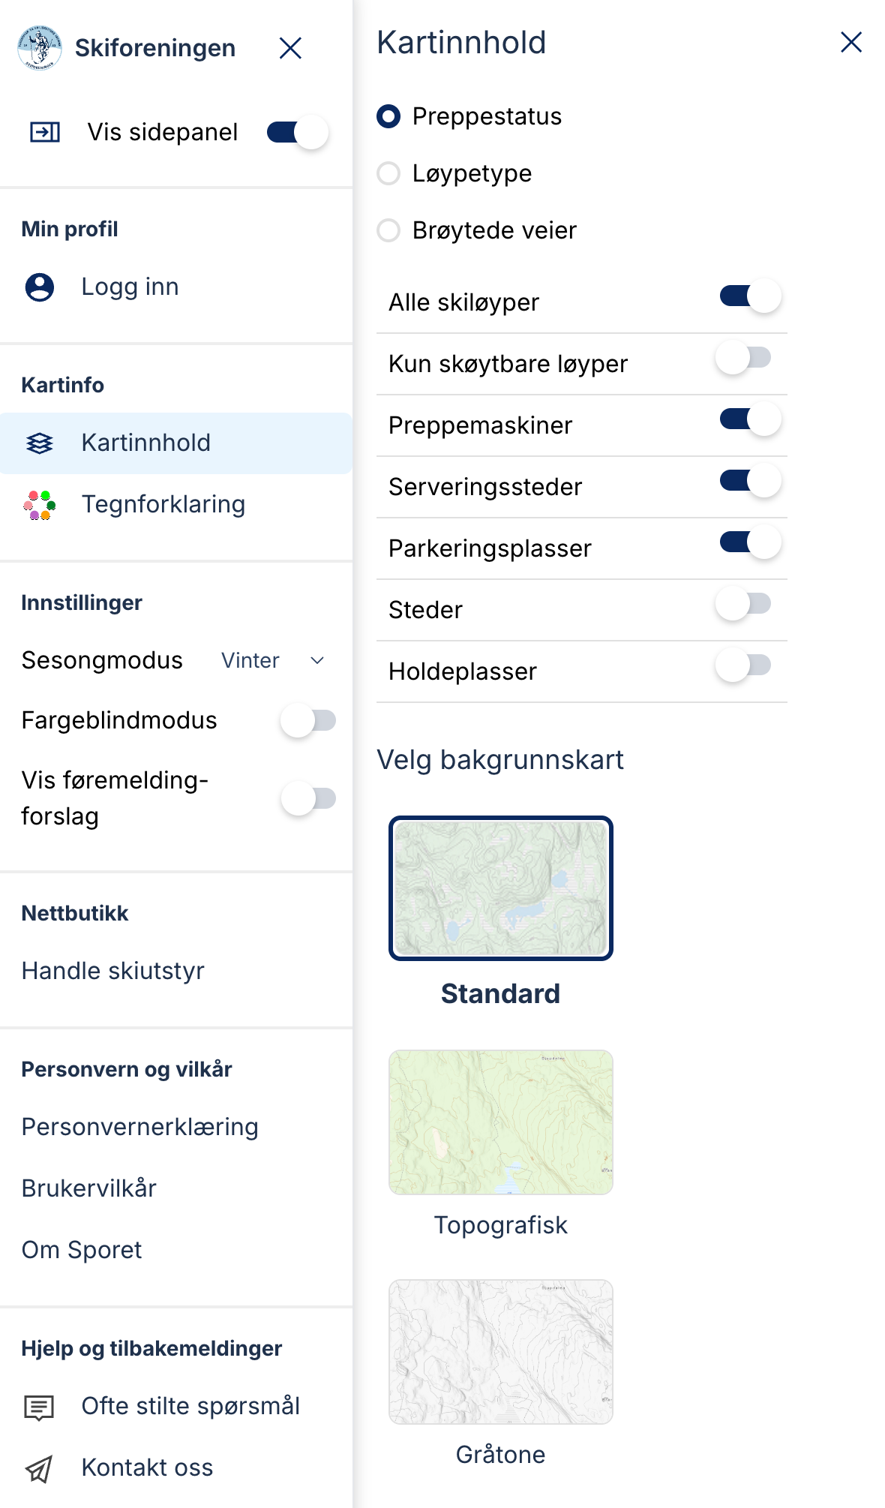Viewport: 885px width, 1508px height.
Task: Click the Hjelp og tilbakemeldinger heading
Action: coord(151,1348)
